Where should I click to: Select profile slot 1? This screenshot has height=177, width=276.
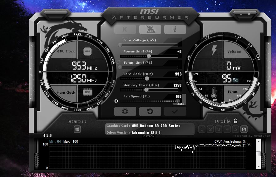tap(202, 130)
